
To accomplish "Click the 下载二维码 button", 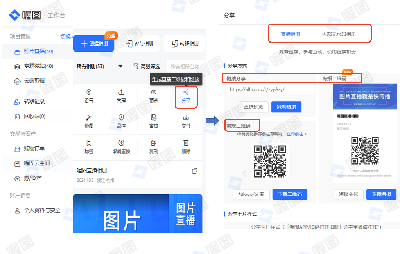I will [290, 194].
